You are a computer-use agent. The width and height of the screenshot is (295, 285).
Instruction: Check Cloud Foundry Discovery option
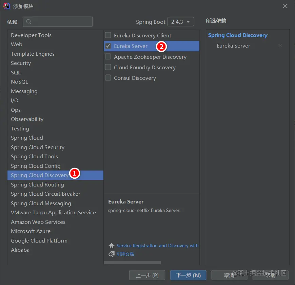[108, 67]
